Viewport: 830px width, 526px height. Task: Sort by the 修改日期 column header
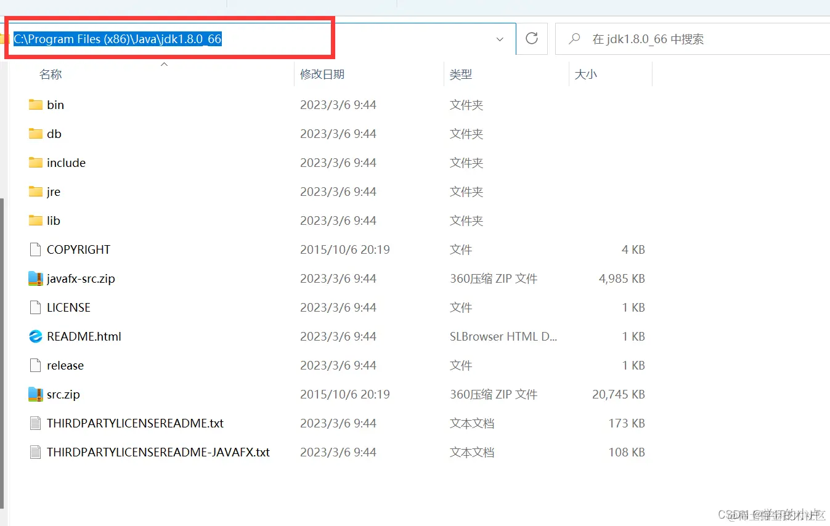pyautogui.click(x=322, y=75)
